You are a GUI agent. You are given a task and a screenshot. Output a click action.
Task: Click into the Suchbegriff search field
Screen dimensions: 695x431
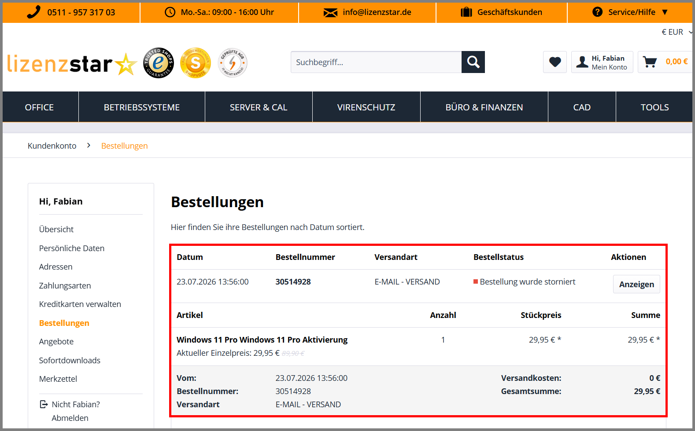pyautogui.click(x=376, y=62)
